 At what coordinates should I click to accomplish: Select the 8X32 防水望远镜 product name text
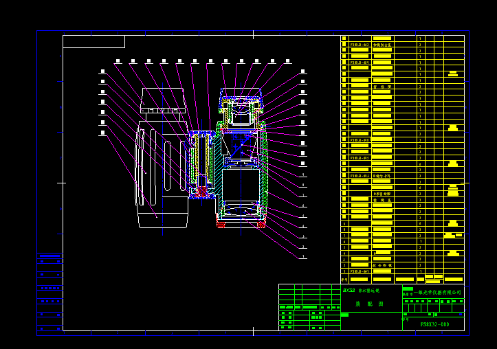pyautogui.click(x=361, y=291)
